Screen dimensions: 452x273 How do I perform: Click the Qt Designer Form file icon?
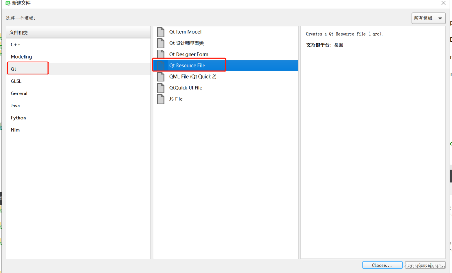click(x=160, y=54)
